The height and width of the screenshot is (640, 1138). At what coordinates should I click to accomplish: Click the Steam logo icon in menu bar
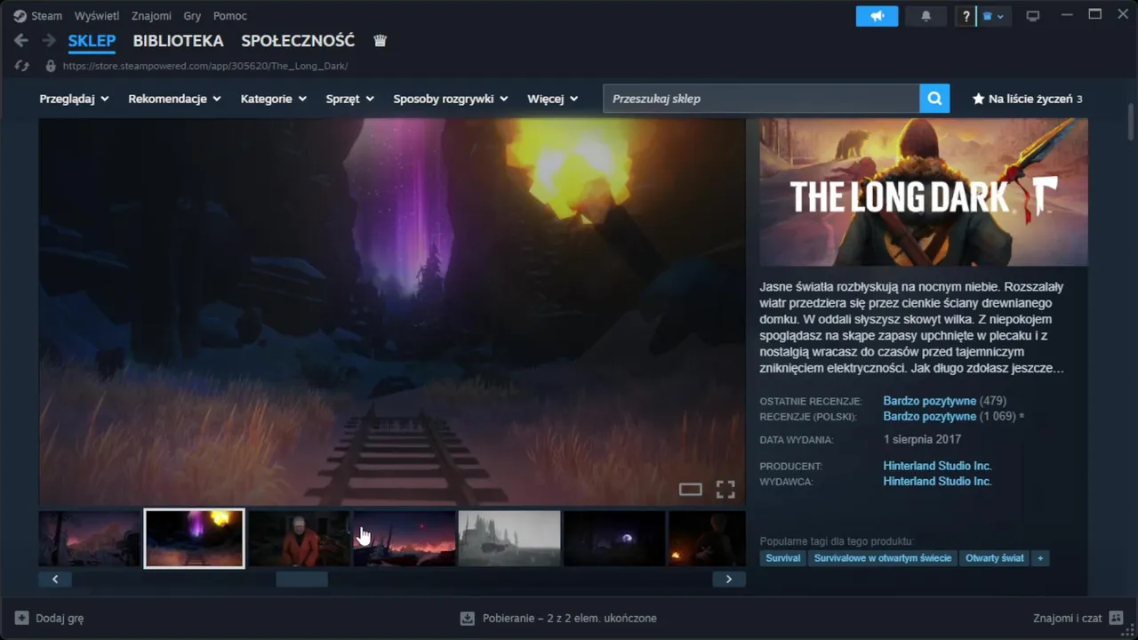point(20,16)
